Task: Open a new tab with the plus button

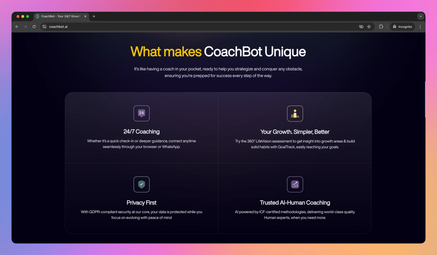Action: click(x=94, y=16)
